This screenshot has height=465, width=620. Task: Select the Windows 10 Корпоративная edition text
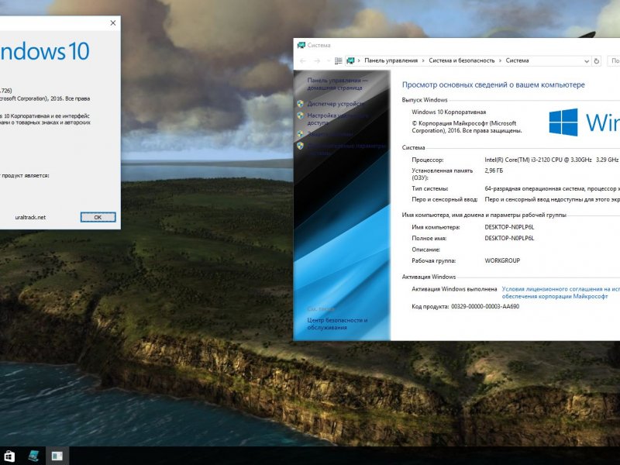tap(449, 112)
